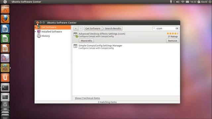Clear the ccsm search field
The height and width of the screenshot is (119, 212).
pyautogui.click(x=177, y=28)
